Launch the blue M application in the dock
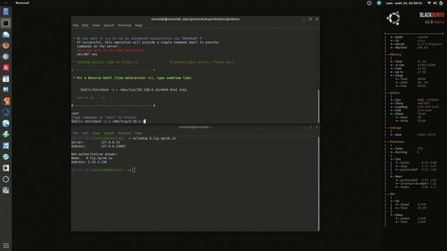The width and height of the screenshot is (447, 251). tap(6, 90)
